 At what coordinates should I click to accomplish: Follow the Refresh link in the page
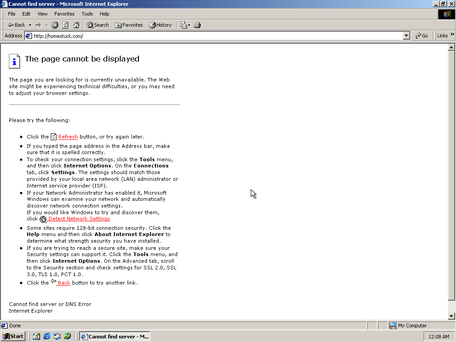(68, 137)
